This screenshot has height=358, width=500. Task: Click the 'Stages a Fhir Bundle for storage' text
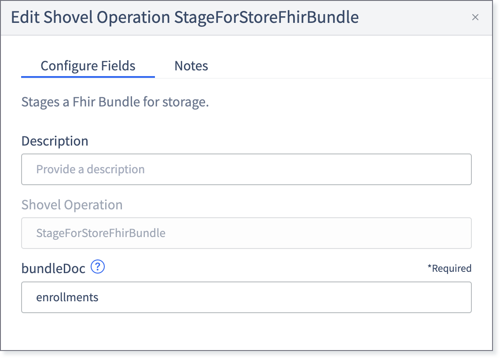(x=115, y=102)
